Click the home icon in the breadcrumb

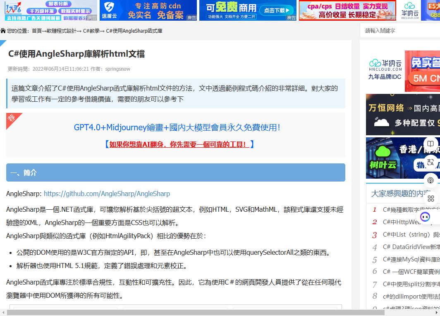pyautogui.click(x=3, y=31)
